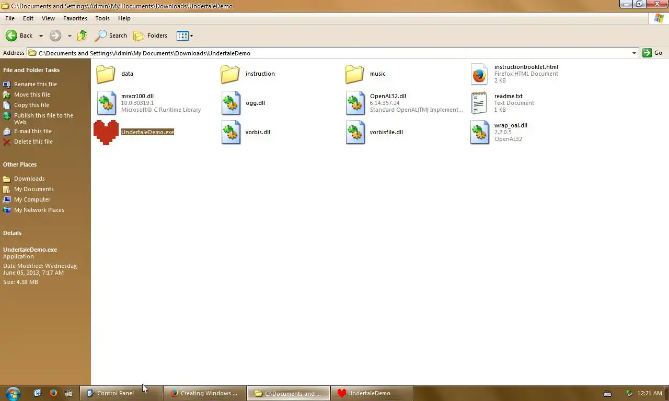The image size is (669, 401).
Task: Open the Favorites menu
Action: pyautogui.click(x=75, y=18)
